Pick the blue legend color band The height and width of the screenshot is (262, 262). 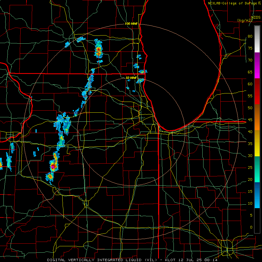pos(257,195)
